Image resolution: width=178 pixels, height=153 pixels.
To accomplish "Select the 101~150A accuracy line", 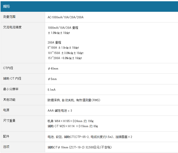I will [x=65, y=53].
